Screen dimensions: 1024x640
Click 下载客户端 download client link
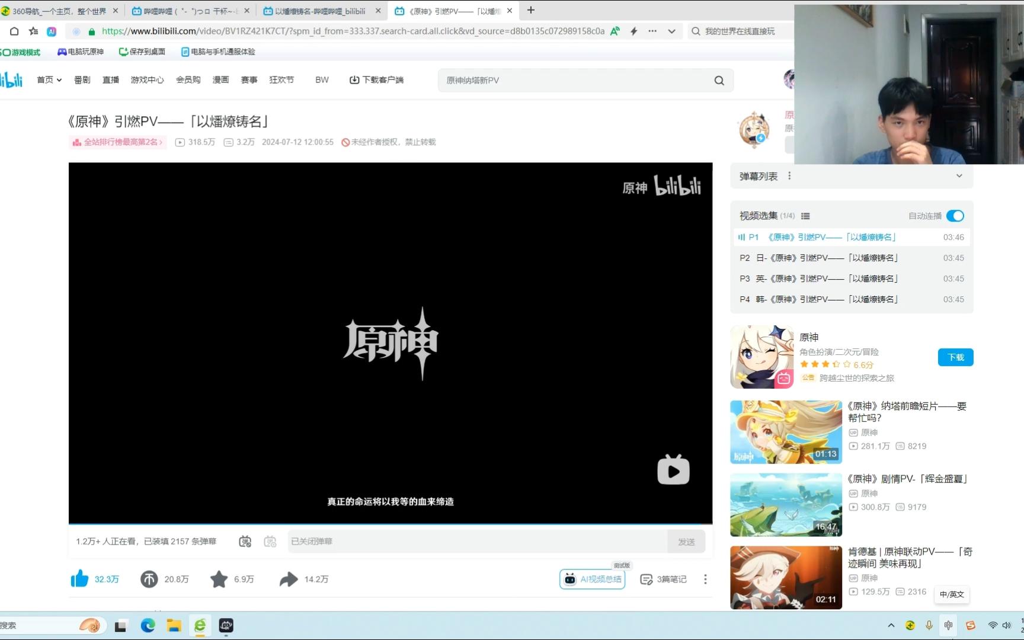(x=376, y=79)
